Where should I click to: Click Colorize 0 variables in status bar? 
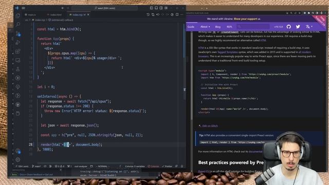click(135, 166)
